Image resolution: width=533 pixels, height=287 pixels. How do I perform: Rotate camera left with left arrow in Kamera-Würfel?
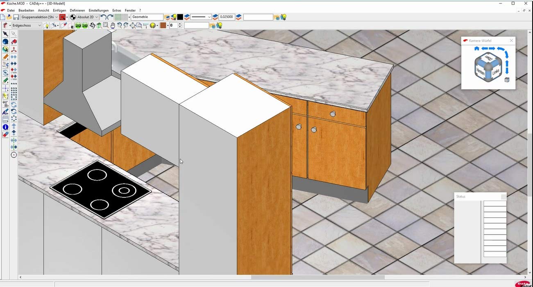click(x=485, y=49)
